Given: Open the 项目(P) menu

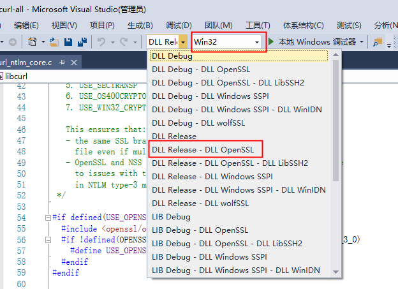Looking at the screenshot, I should coord(102,26).
